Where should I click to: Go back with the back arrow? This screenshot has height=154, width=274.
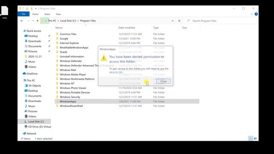point(22,21)
